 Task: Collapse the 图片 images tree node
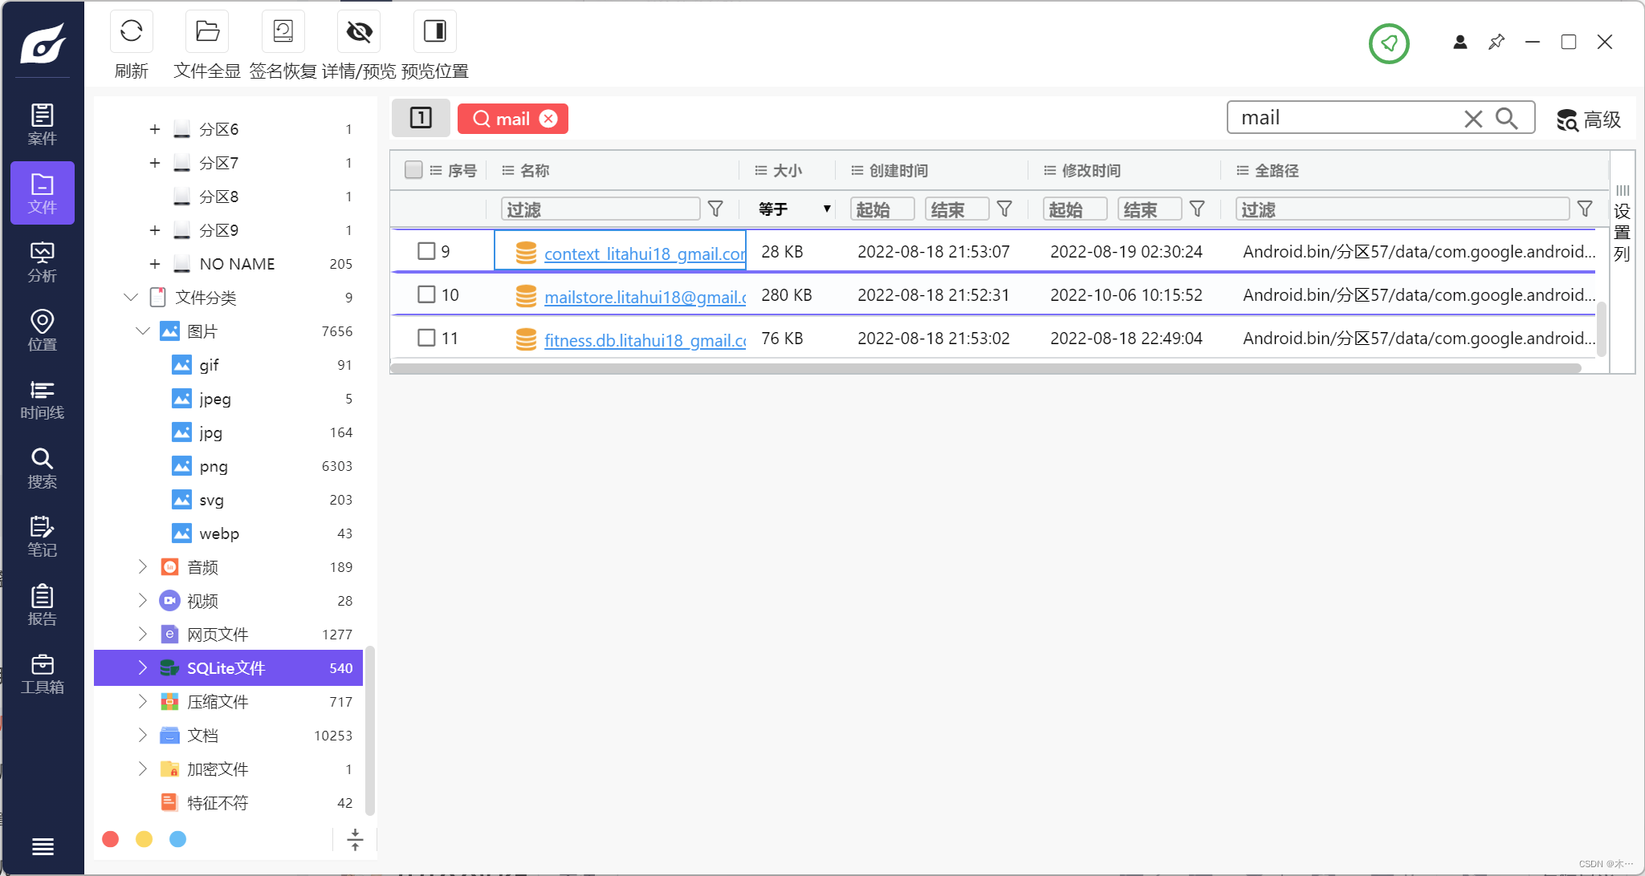click(142, 331)
